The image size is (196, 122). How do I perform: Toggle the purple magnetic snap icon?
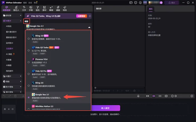tap(154, 96)
